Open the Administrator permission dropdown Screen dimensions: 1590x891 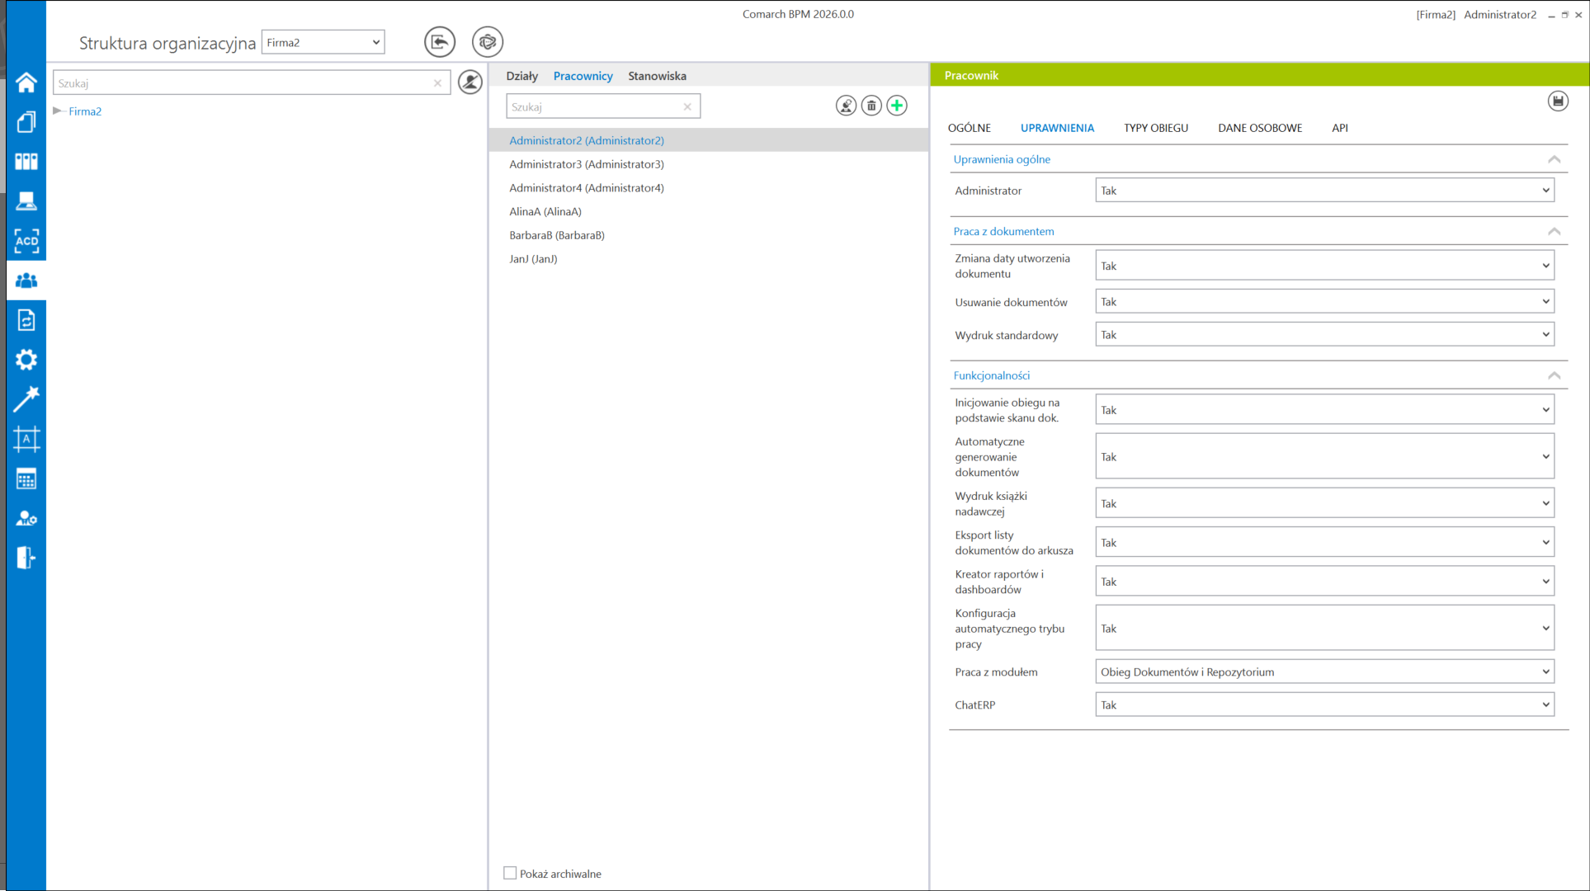tap(1324, 191)
